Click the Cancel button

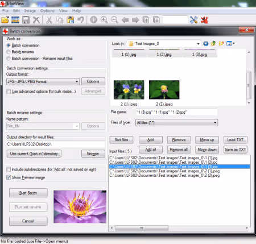point(28,221)
